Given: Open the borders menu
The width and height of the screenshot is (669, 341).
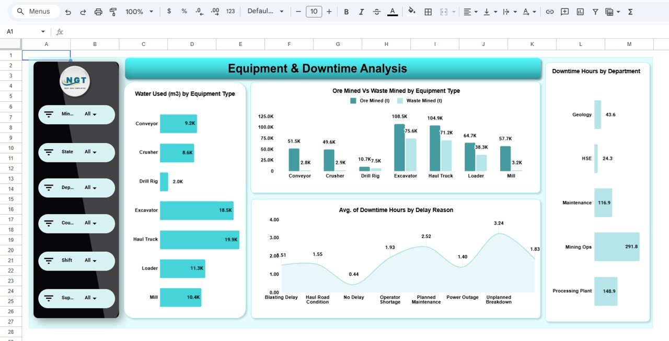Looking at the screenshot, I should (x=428, y=11).
